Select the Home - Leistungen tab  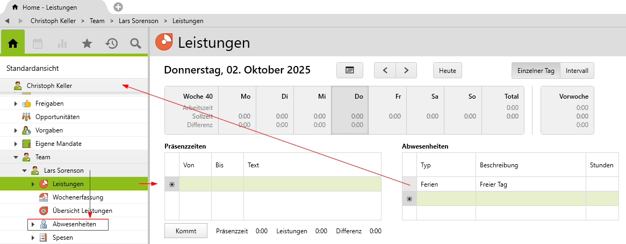(48, 8)
